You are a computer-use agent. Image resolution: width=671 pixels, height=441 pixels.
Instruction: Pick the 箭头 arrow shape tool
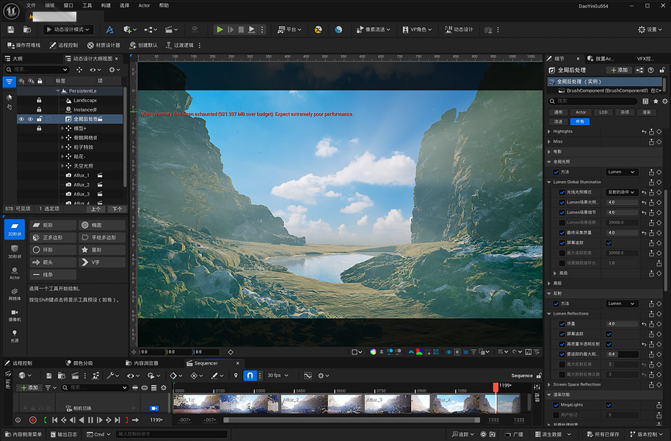tap(53, 262)
